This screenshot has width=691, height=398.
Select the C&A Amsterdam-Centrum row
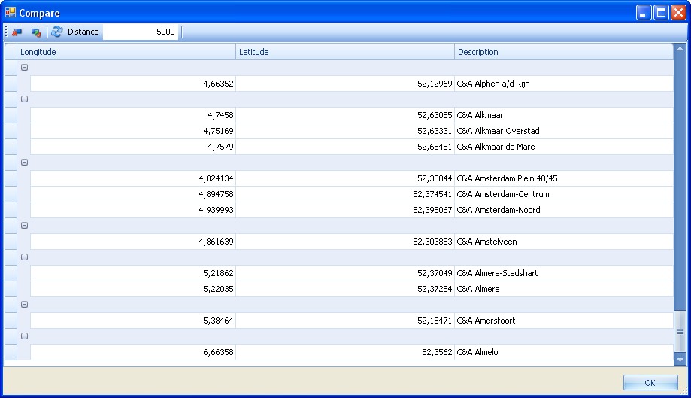(x=352, y=194)
